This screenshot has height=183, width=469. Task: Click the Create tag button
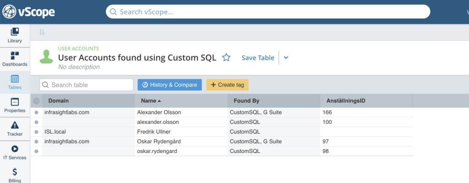coord(227,84)
